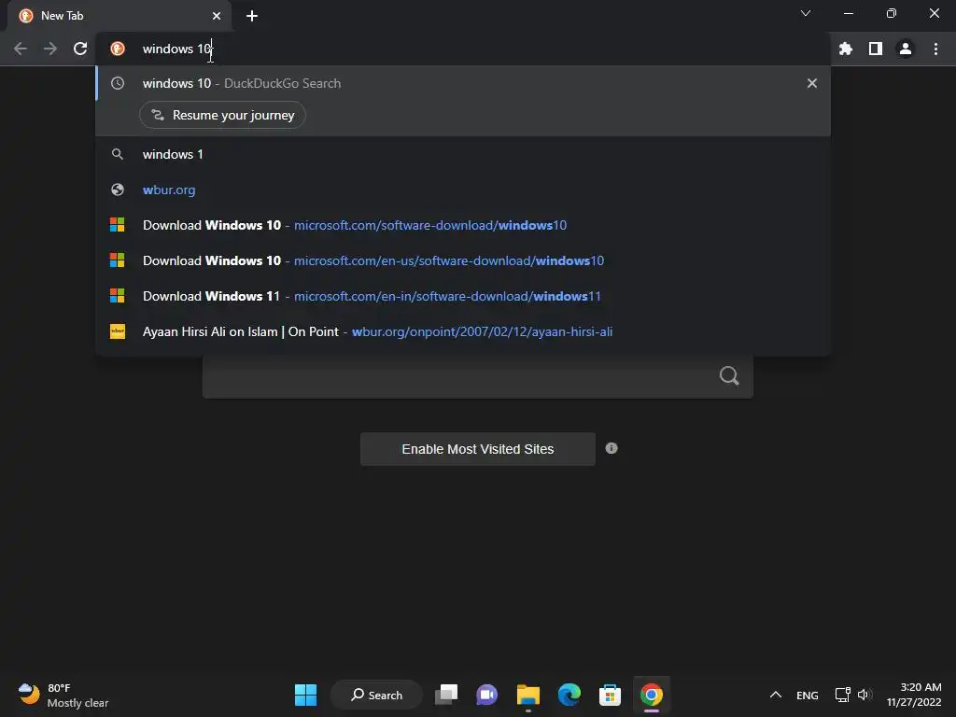Go forward with the forward arrow

click(x=50, y=49)
